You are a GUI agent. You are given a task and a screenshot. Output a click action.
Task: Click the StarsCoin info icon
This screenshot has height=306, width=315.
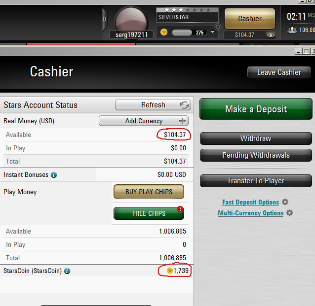[67, 271]
